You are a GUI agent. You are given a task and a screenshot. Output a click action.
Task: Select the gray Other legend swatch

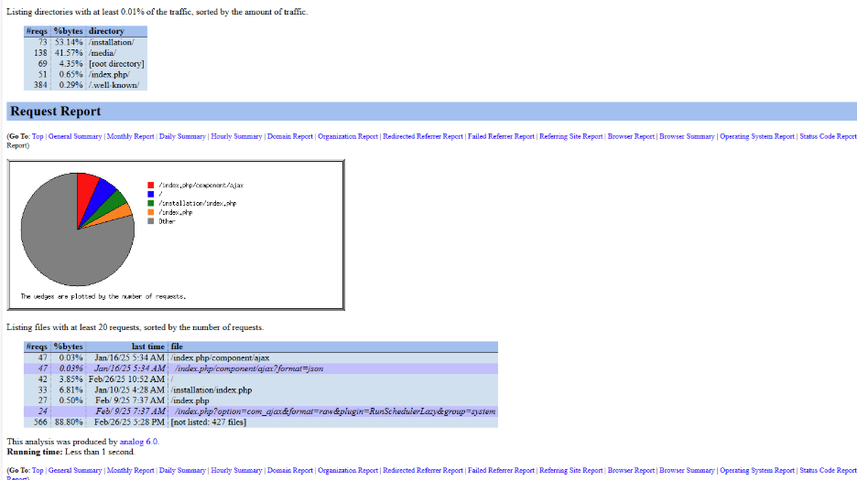(150, 221)
